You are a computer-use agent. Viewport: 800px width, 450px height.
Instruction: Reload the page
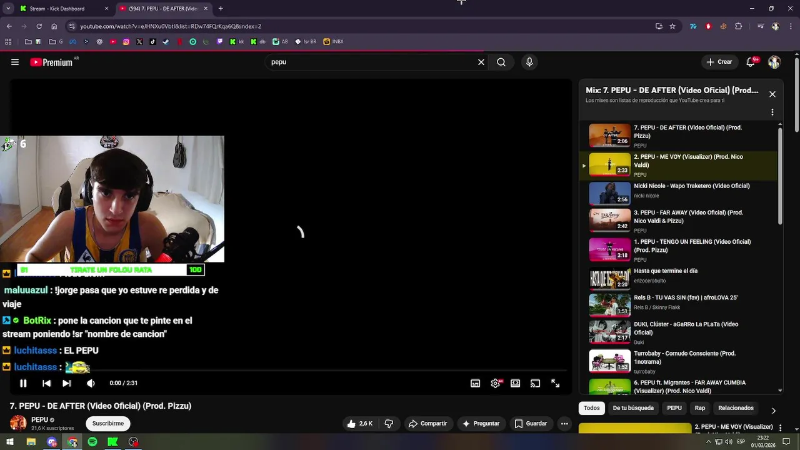[x=39, y=26]
